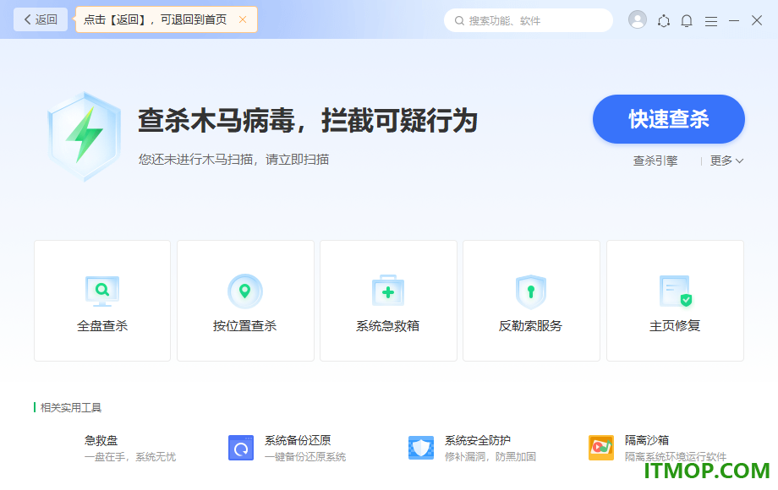Open 隔离沙箱 tool title
This screenshot has width=778, height=490.
pos(647,440)
